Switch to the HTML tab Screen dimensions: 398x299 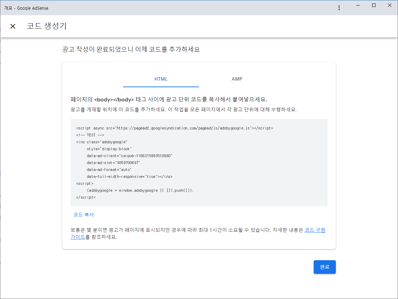coord(161,79)
